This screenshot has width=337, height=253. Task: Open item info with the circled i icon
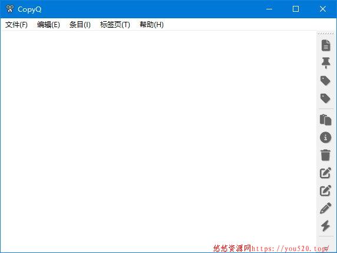point(325,137)
